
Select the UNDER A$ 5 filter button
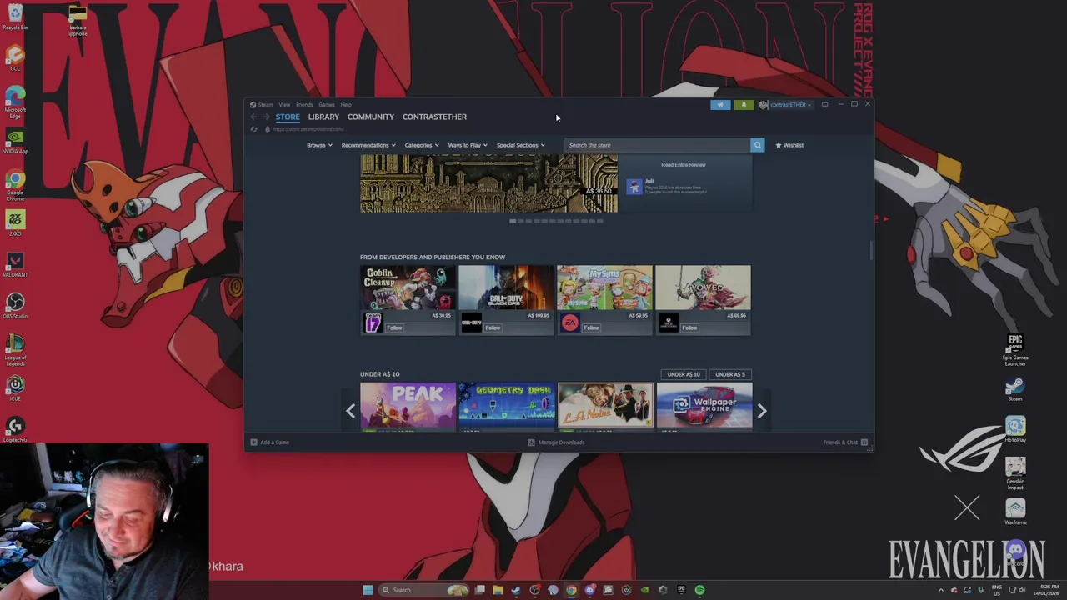730,374
